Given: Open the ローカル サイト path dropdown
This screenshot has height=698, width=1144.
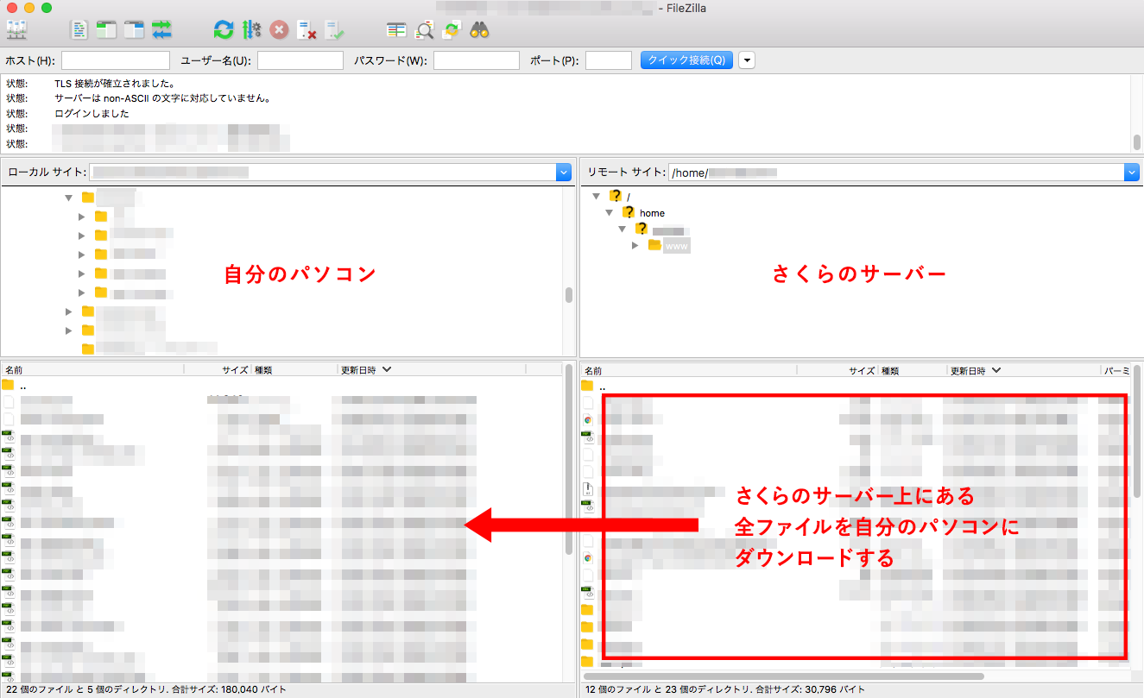Looking at the screenshot, I should (x=564, y=173).
